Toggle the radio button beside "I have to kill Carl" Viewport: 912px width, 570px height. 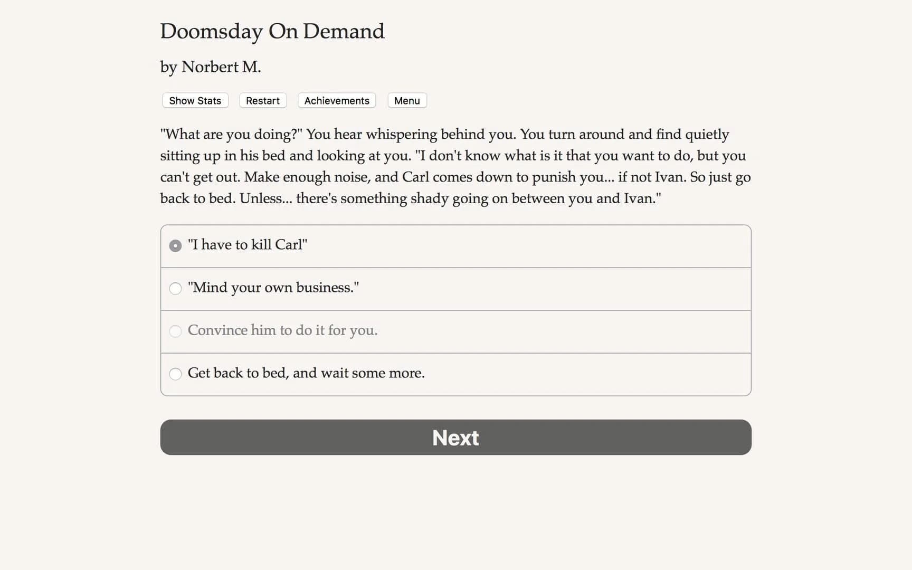(x=175, y=245)
